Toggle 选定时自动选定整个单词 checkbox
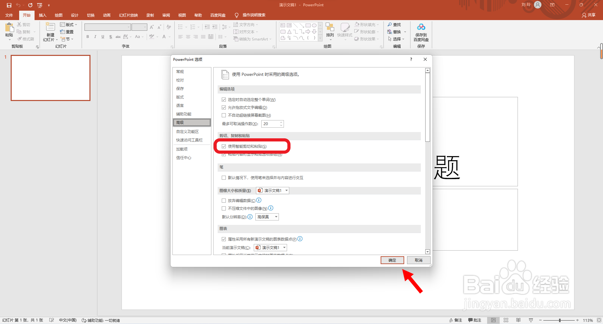This screenshot has height=324, width=603. 224,99
